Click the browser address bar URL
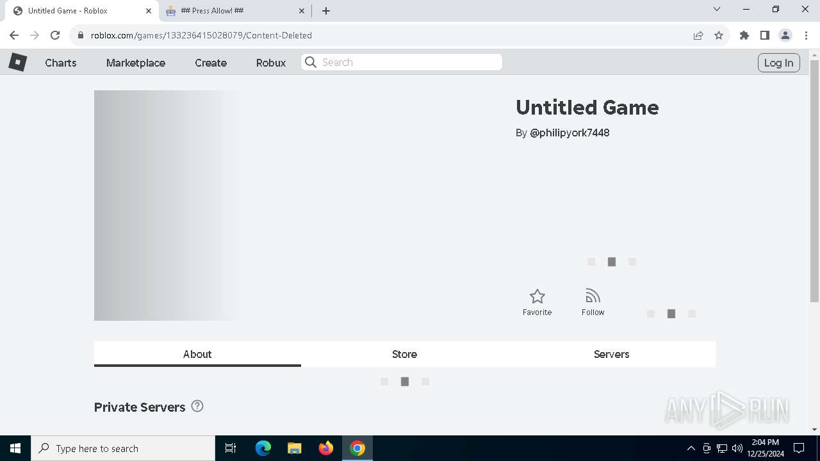Viewport: 820px width, 461px height. tap(201, 35)
